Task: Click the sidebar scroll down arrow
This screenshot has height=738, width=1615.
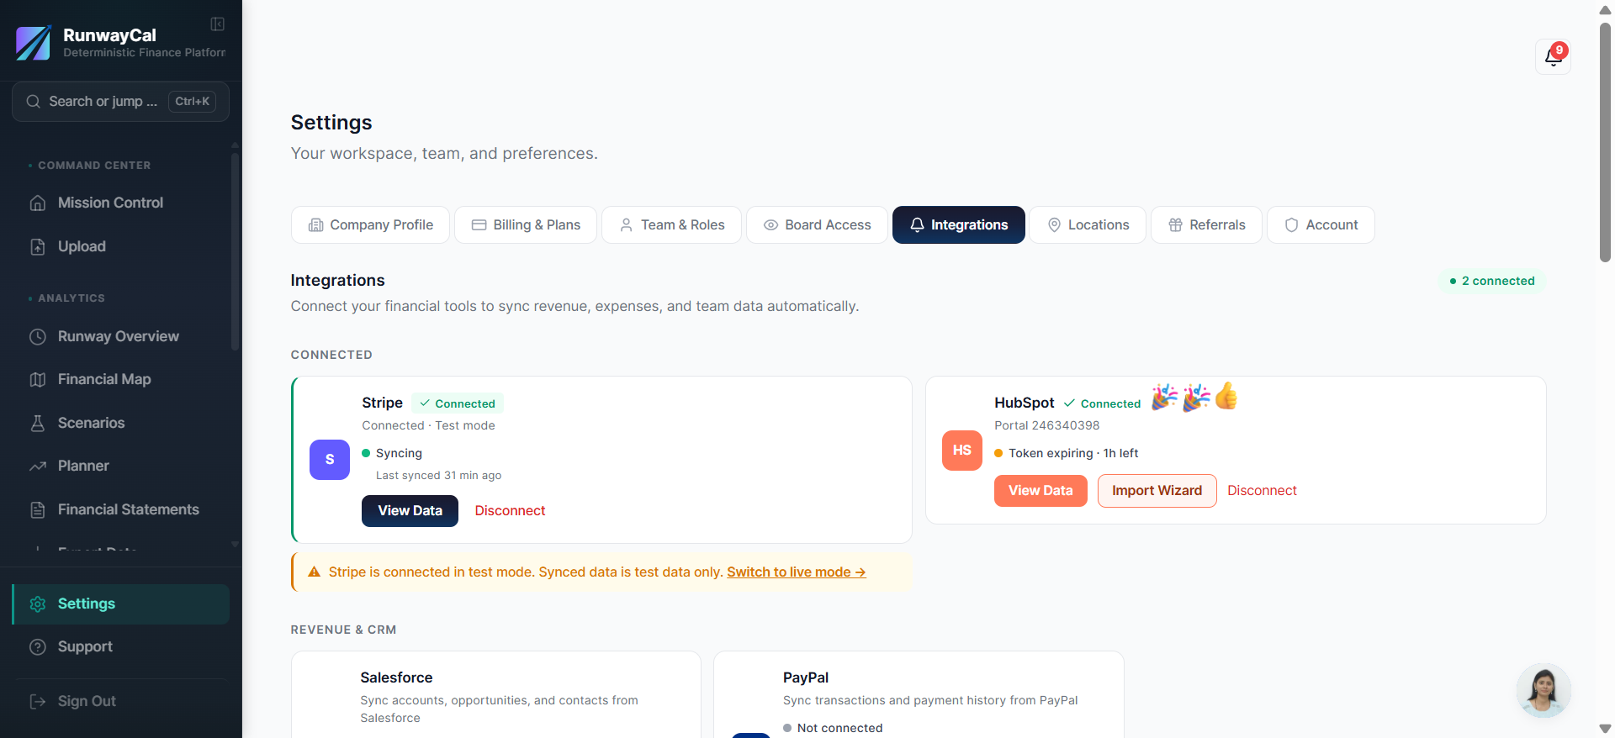Action: coord(235,545)
